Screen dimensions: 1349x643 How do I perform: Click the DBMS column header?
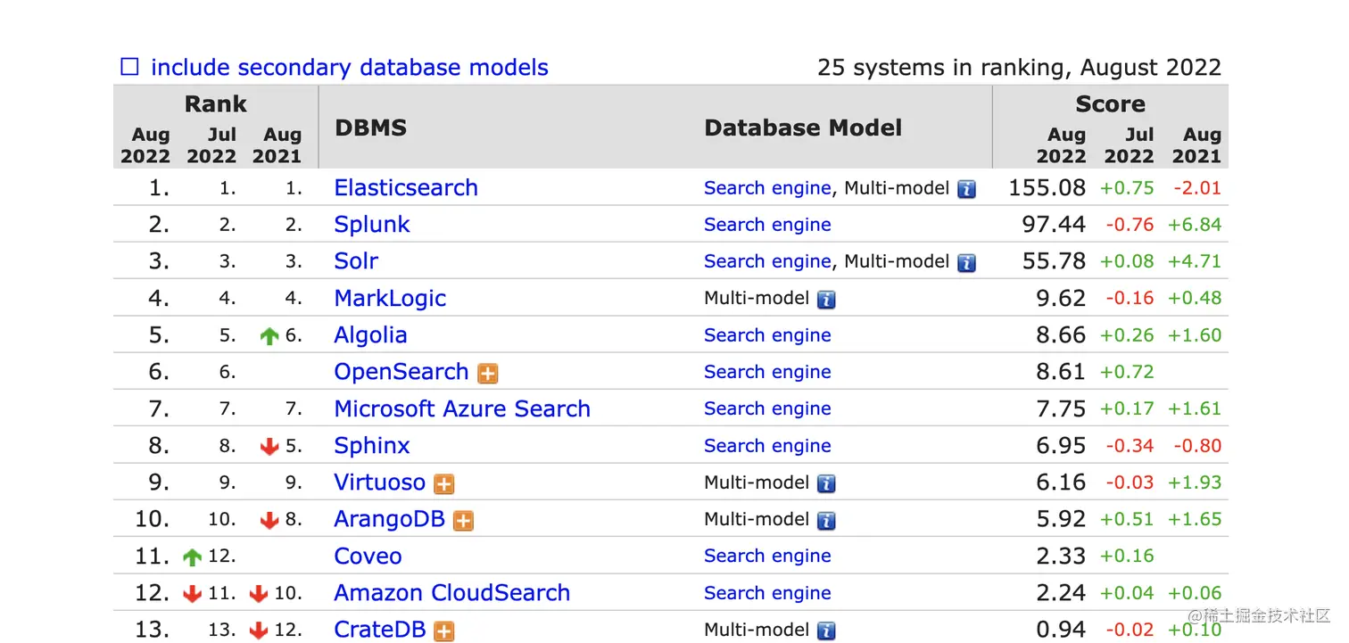click(371, 128)
